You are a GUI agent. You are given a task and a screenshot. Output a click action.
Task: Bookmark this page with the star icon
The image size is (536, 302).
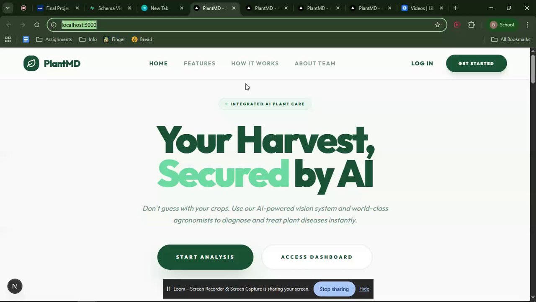(x=438, y=25)
